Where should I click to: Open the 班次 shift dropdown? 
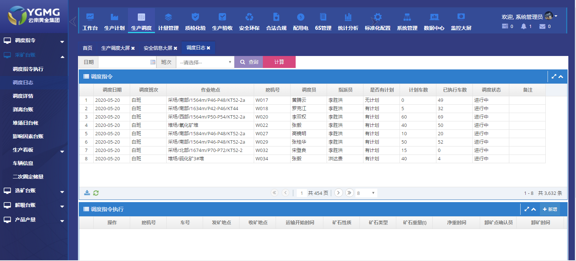click(x=205, y=62)
